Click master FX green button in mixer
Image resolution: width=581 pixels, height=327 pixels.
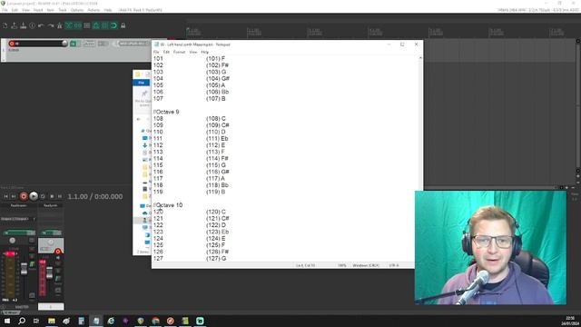pyautogui.click(x=19, y=233)
